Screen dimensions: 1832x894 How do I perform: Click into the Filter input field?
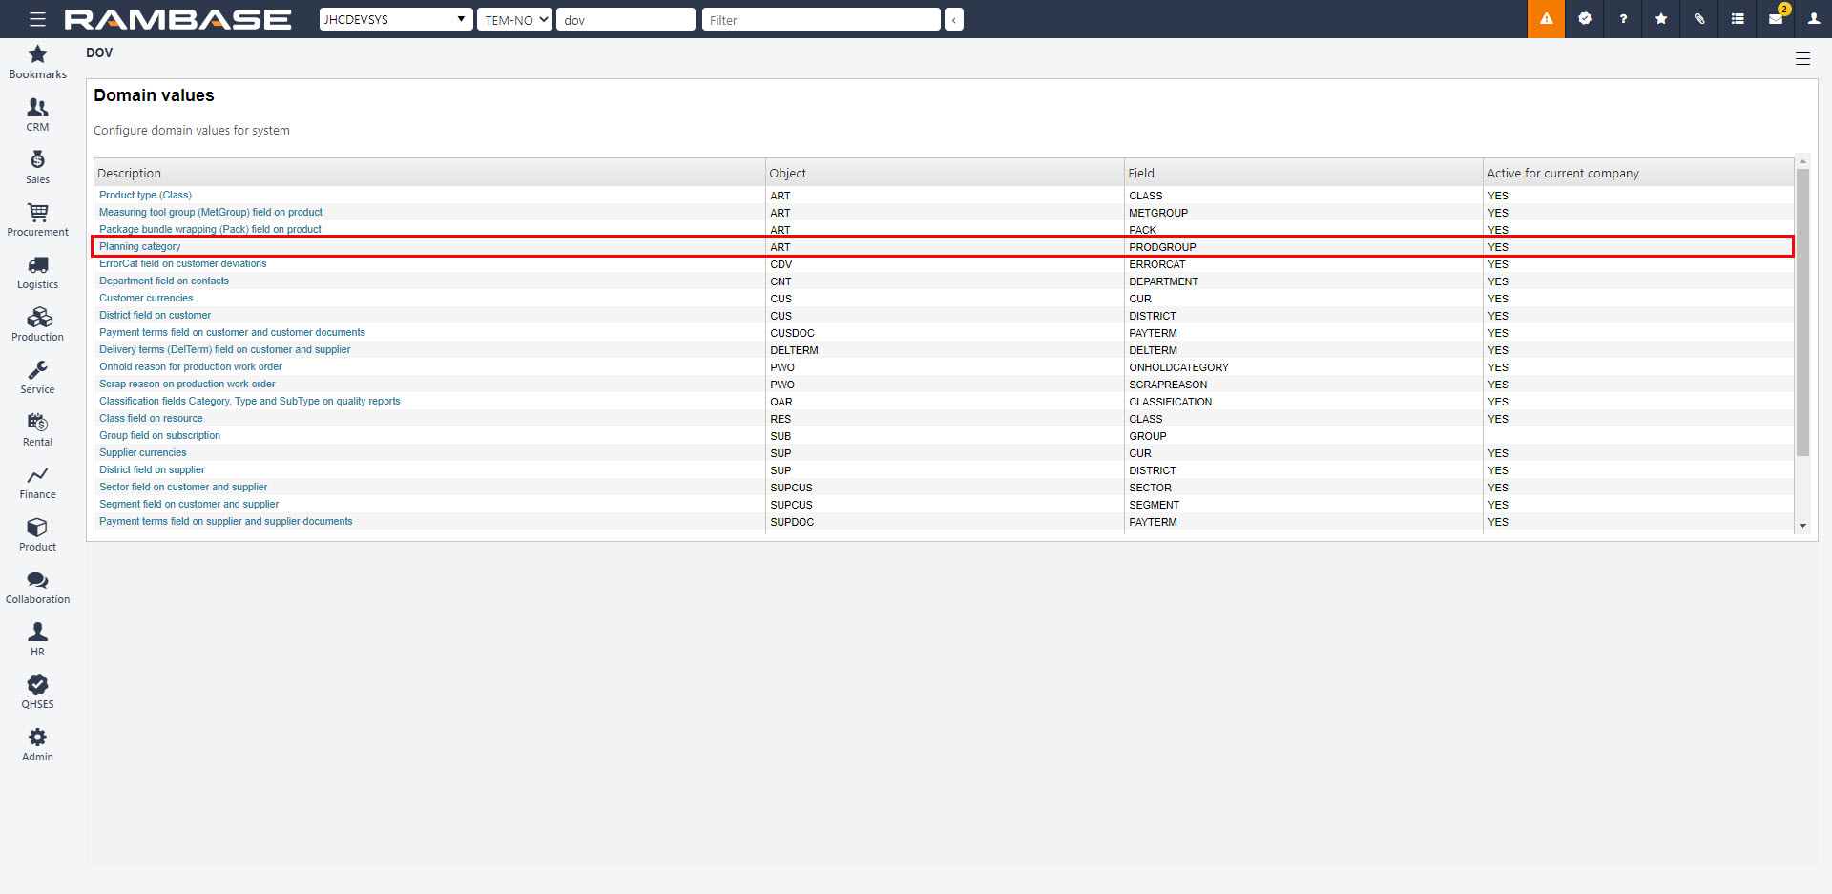pos(821,19)
